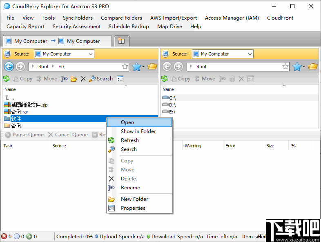
Task: Select 截图翻译软件.zip file
Action: [26, 105]
